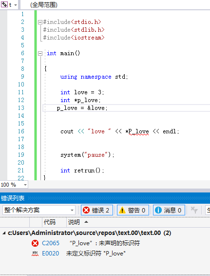Viewport: 210px width, 276px height.
Task: Click the clear filter icon in error list
Action: (194, 210)
